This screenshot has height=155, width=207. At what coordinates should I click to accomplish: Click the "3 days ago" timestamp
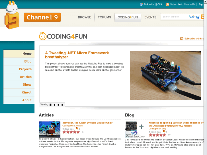click(x=68, y=129)
